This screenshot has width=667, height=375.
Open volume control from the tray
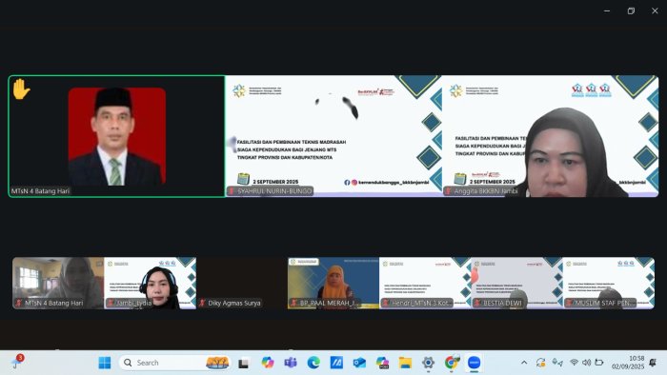coord(587,363)
